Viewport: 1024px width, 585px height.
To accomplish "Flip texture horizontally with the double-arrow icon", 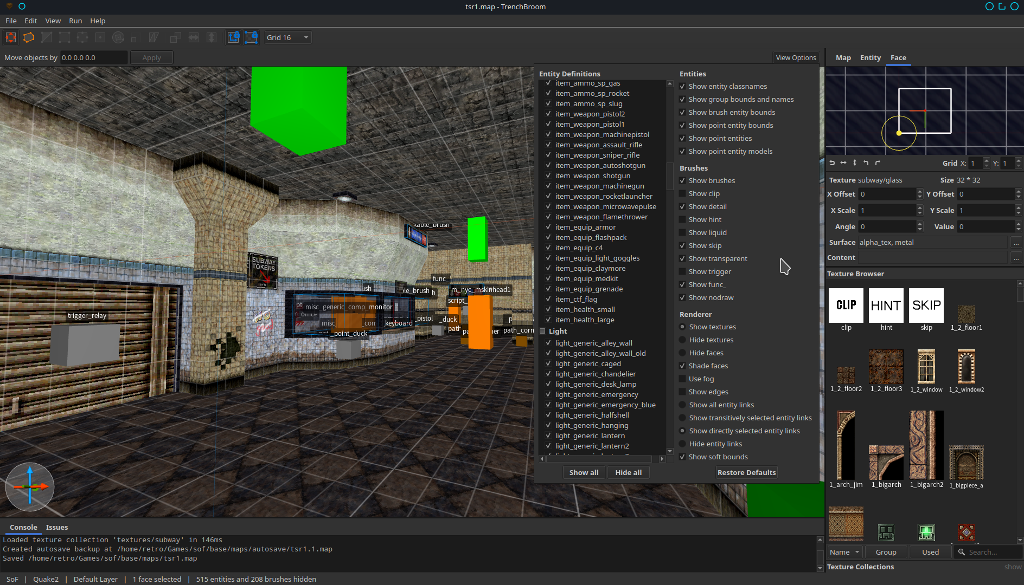I will tap(843, 163).
